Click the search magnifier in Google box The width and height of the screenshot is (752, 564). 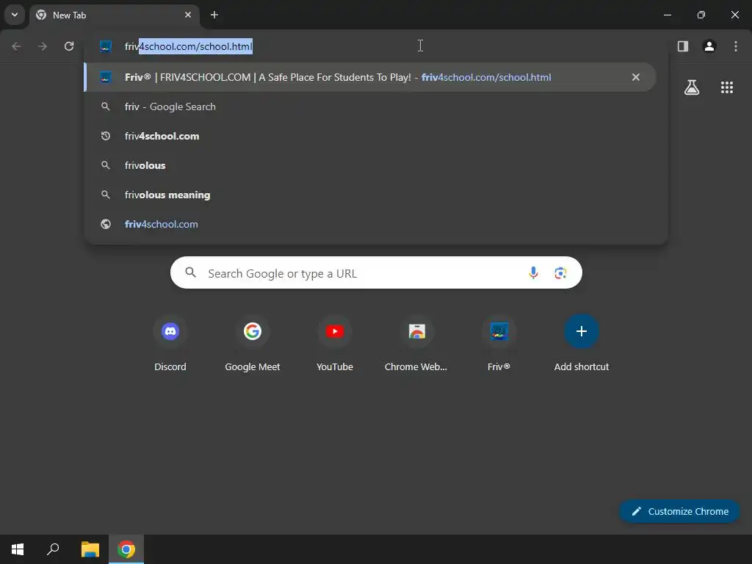coord(191,272)
